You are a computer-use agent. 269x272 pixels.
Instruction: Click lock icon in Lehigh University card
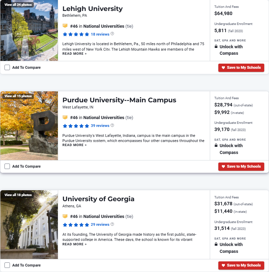216,47
